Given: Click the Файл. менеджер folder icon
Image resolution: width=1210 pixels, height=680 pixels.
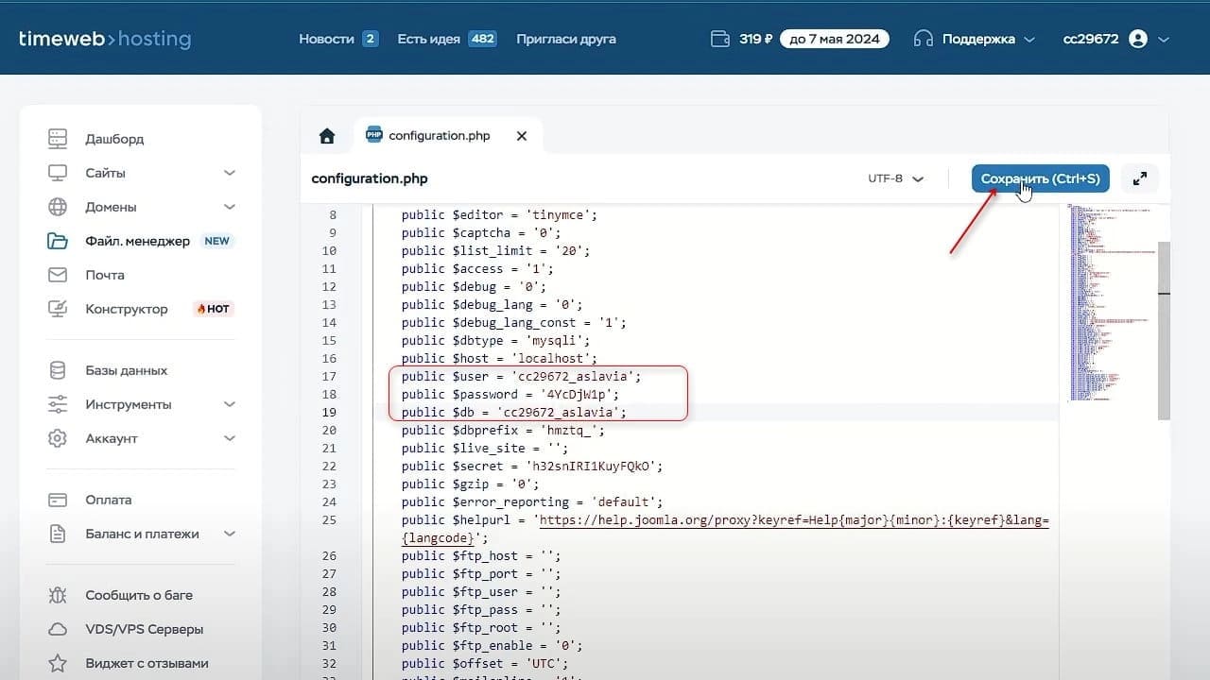Looking at the screenshot, I should coord(58,241).
